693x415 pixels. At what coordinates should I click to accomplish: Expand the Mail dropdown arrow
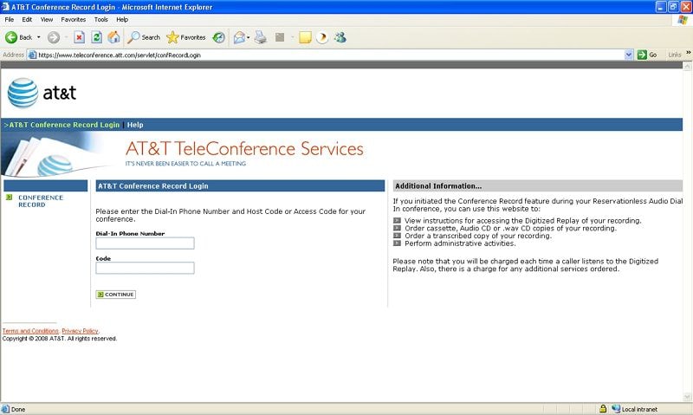click(248, 37)
